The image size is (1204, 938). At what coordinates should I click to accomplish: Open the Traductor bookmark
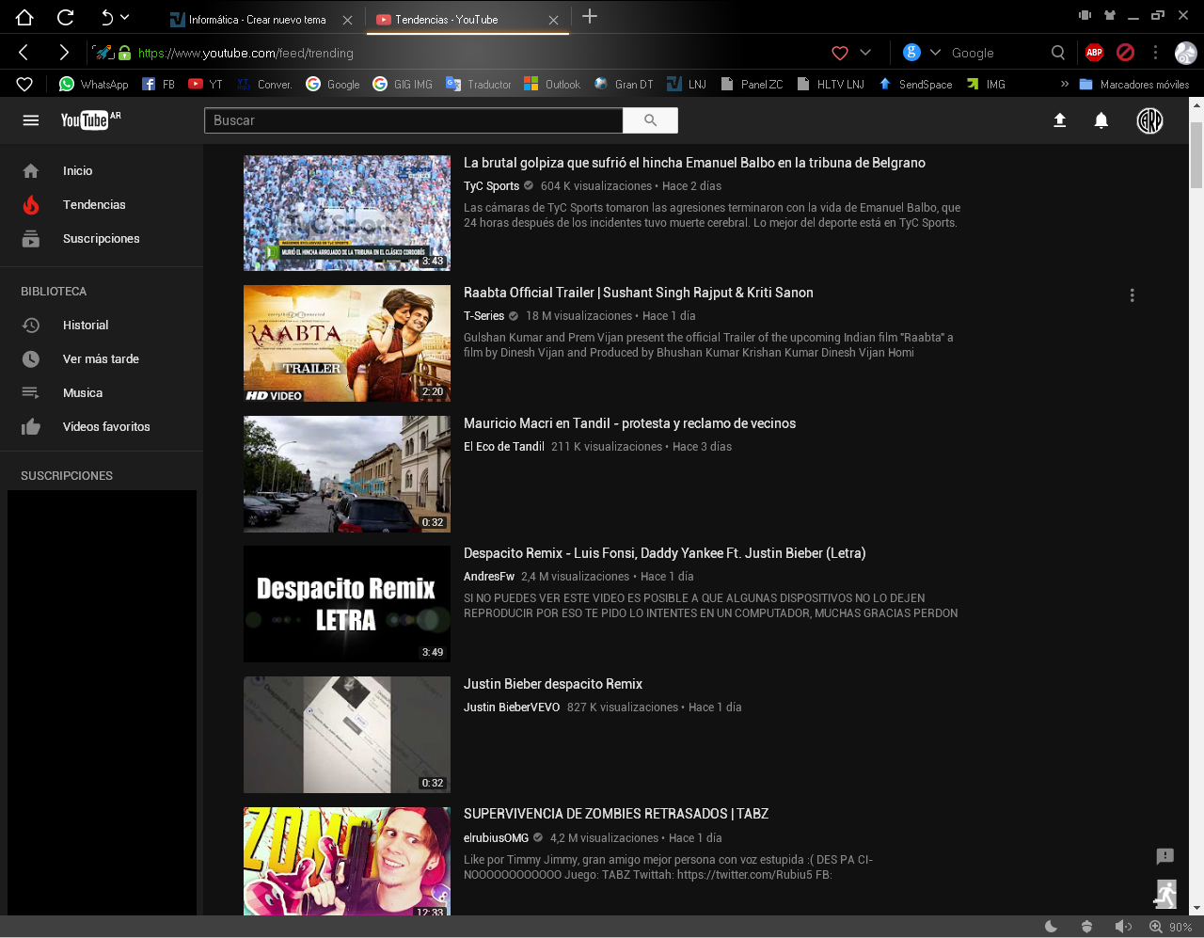coord(479,84)
